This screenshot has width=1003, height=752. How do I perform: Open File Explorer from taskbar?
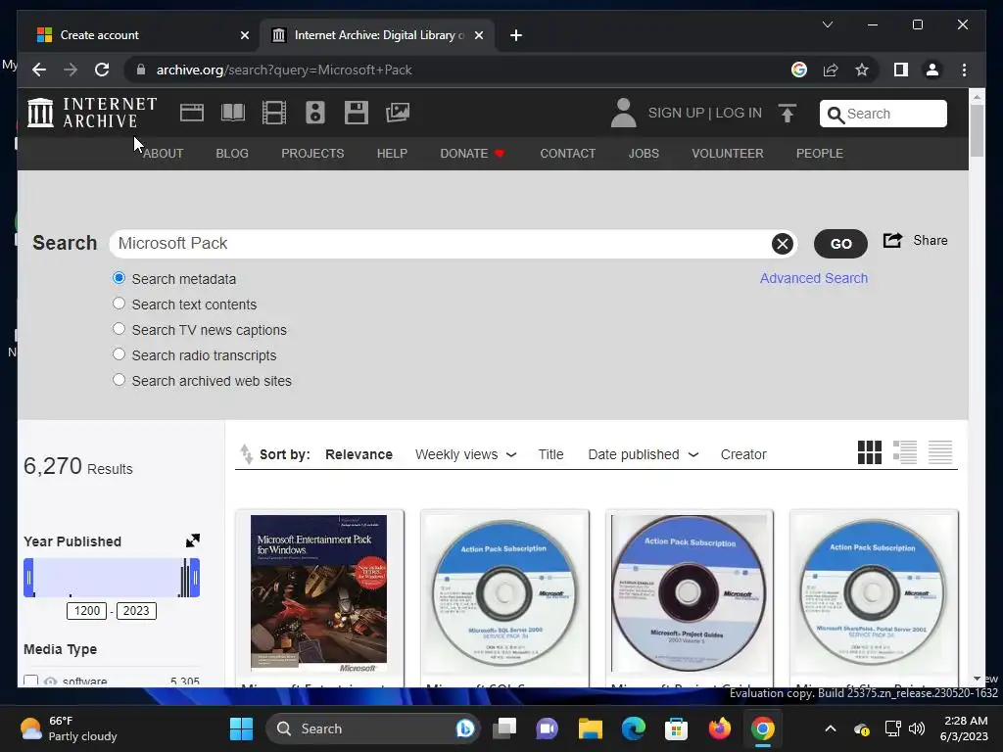(x=590, y=728)
